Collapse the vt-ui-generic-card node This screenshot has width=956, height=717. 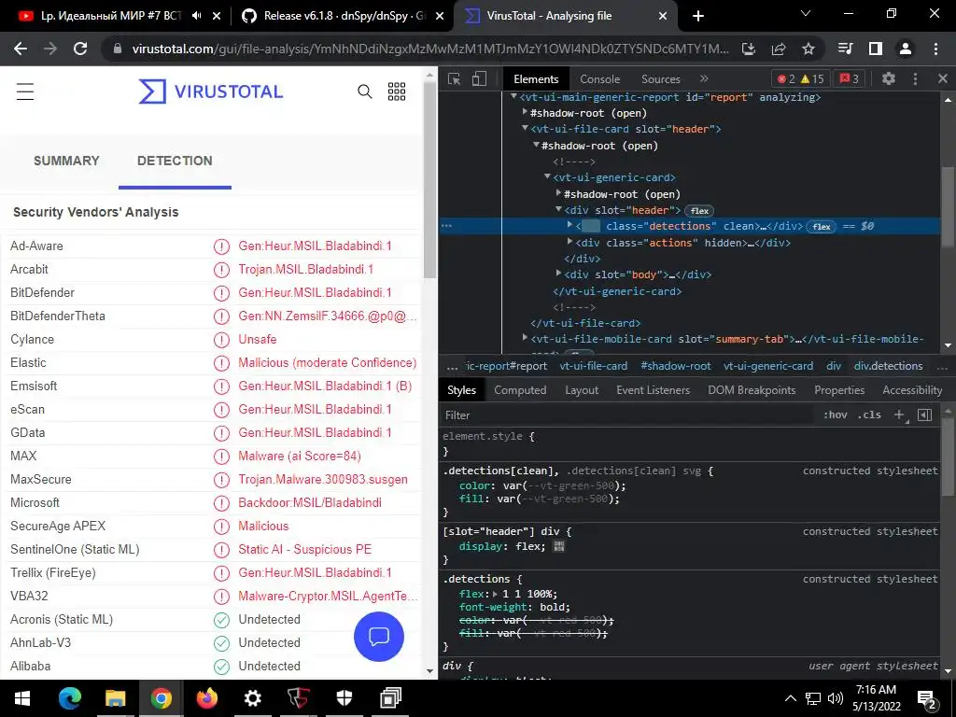click(547, 176)
